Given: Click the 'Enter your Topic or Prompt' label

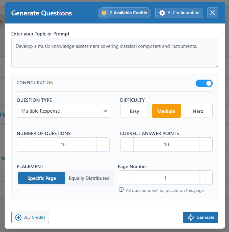Looking at the screenshot, I should (x=40, y=34).
